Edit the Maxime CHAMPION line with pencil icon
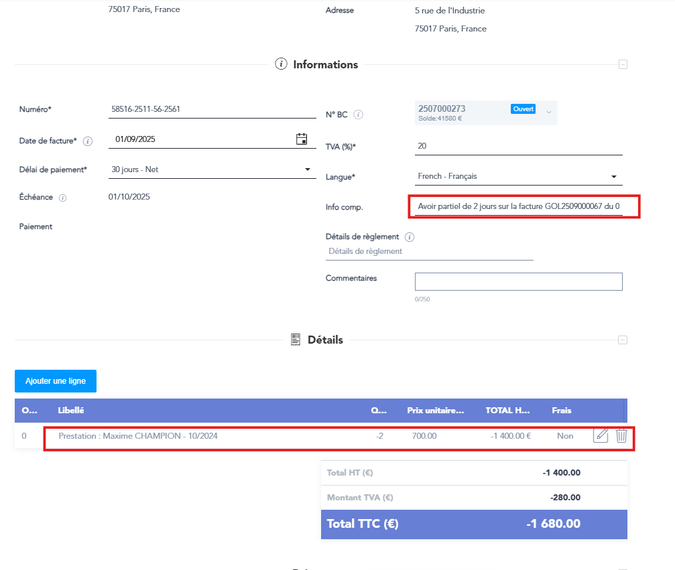This screenshot has width=675, height=570. (601, 436)
